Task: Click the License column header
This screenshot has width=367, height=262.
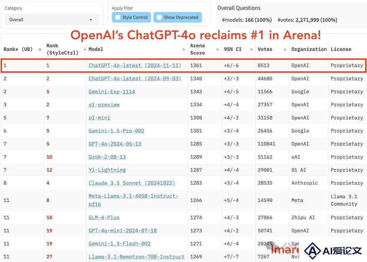Action: point(341,49)
